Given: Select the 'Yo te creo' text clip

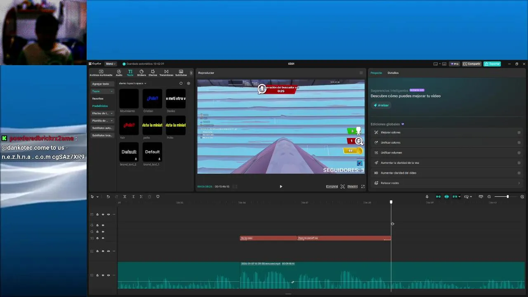Looking at the screenshot, I should click(269, 238).
